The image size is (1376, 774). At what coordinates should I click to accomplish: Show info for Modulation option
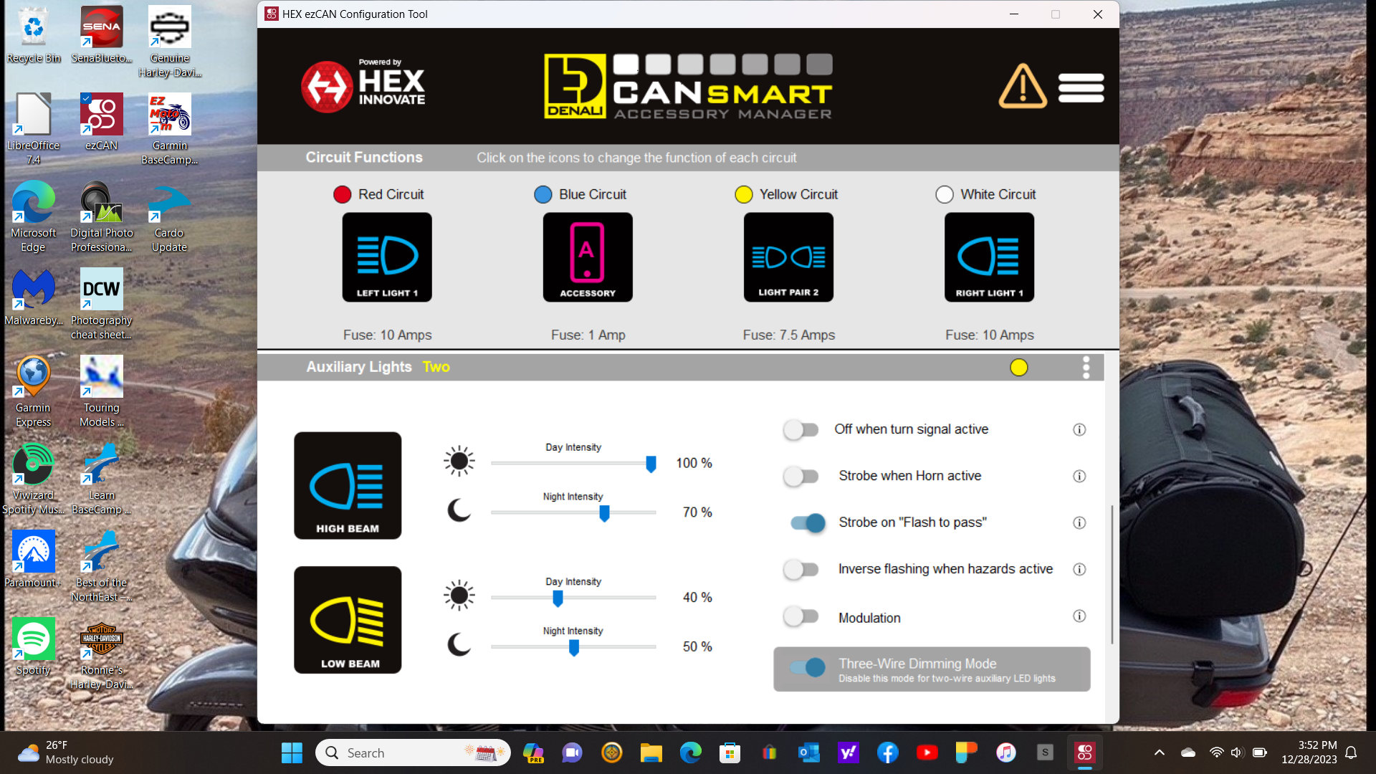1079,616
